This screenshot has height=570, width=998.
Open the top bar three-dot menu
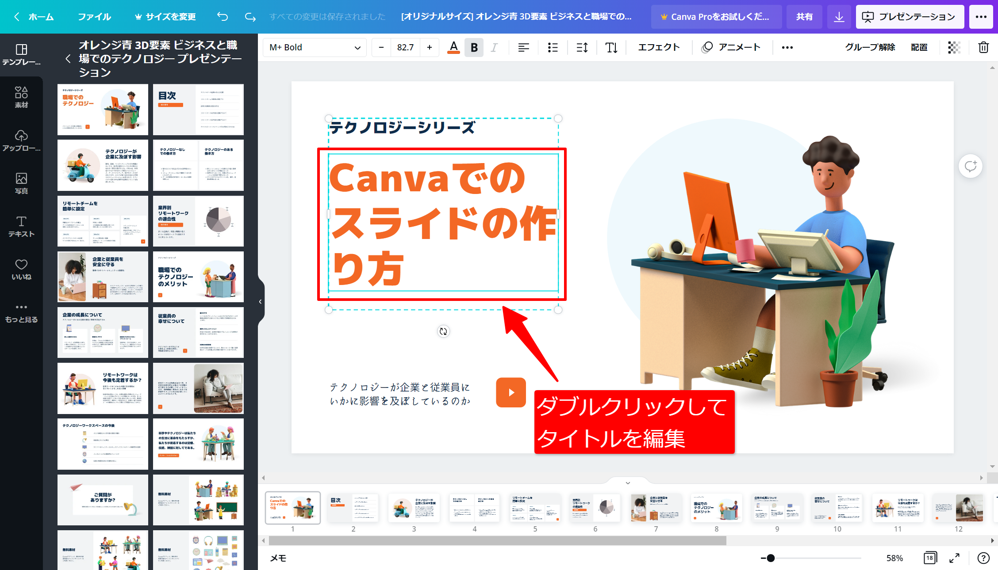coord(981,17)
